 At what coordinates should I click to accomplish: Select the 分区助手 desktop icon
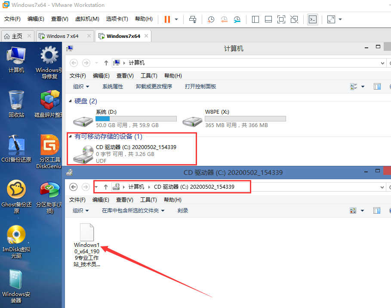(x=49, y=197)
